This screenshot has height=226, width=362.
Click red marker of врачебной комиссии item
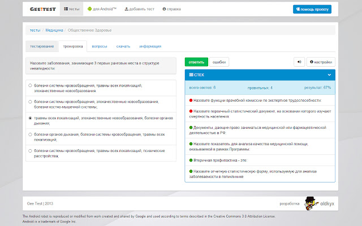(191, 101)
